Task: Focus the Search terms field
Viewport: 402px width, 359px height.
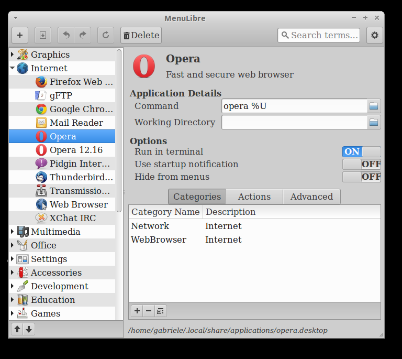Action: (x=319, y=35)
